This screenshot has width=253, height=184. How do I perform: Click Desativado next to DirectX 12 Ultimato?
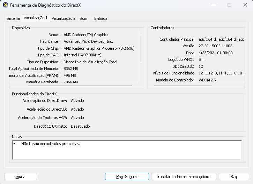coord(80,126)
